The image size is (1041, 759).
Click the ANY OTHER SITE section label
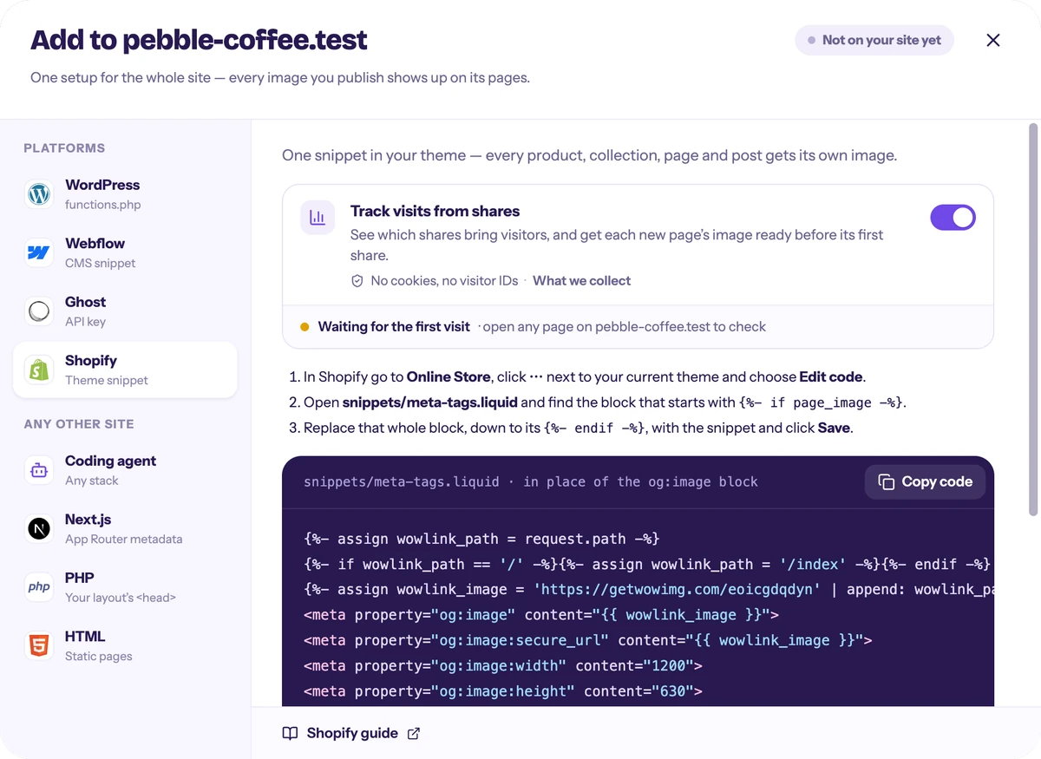click(79, 424)
